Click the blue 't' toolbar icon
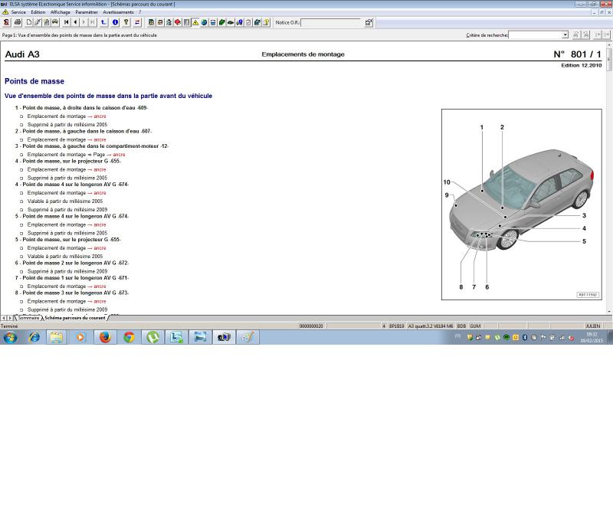 tap(103, 22)
